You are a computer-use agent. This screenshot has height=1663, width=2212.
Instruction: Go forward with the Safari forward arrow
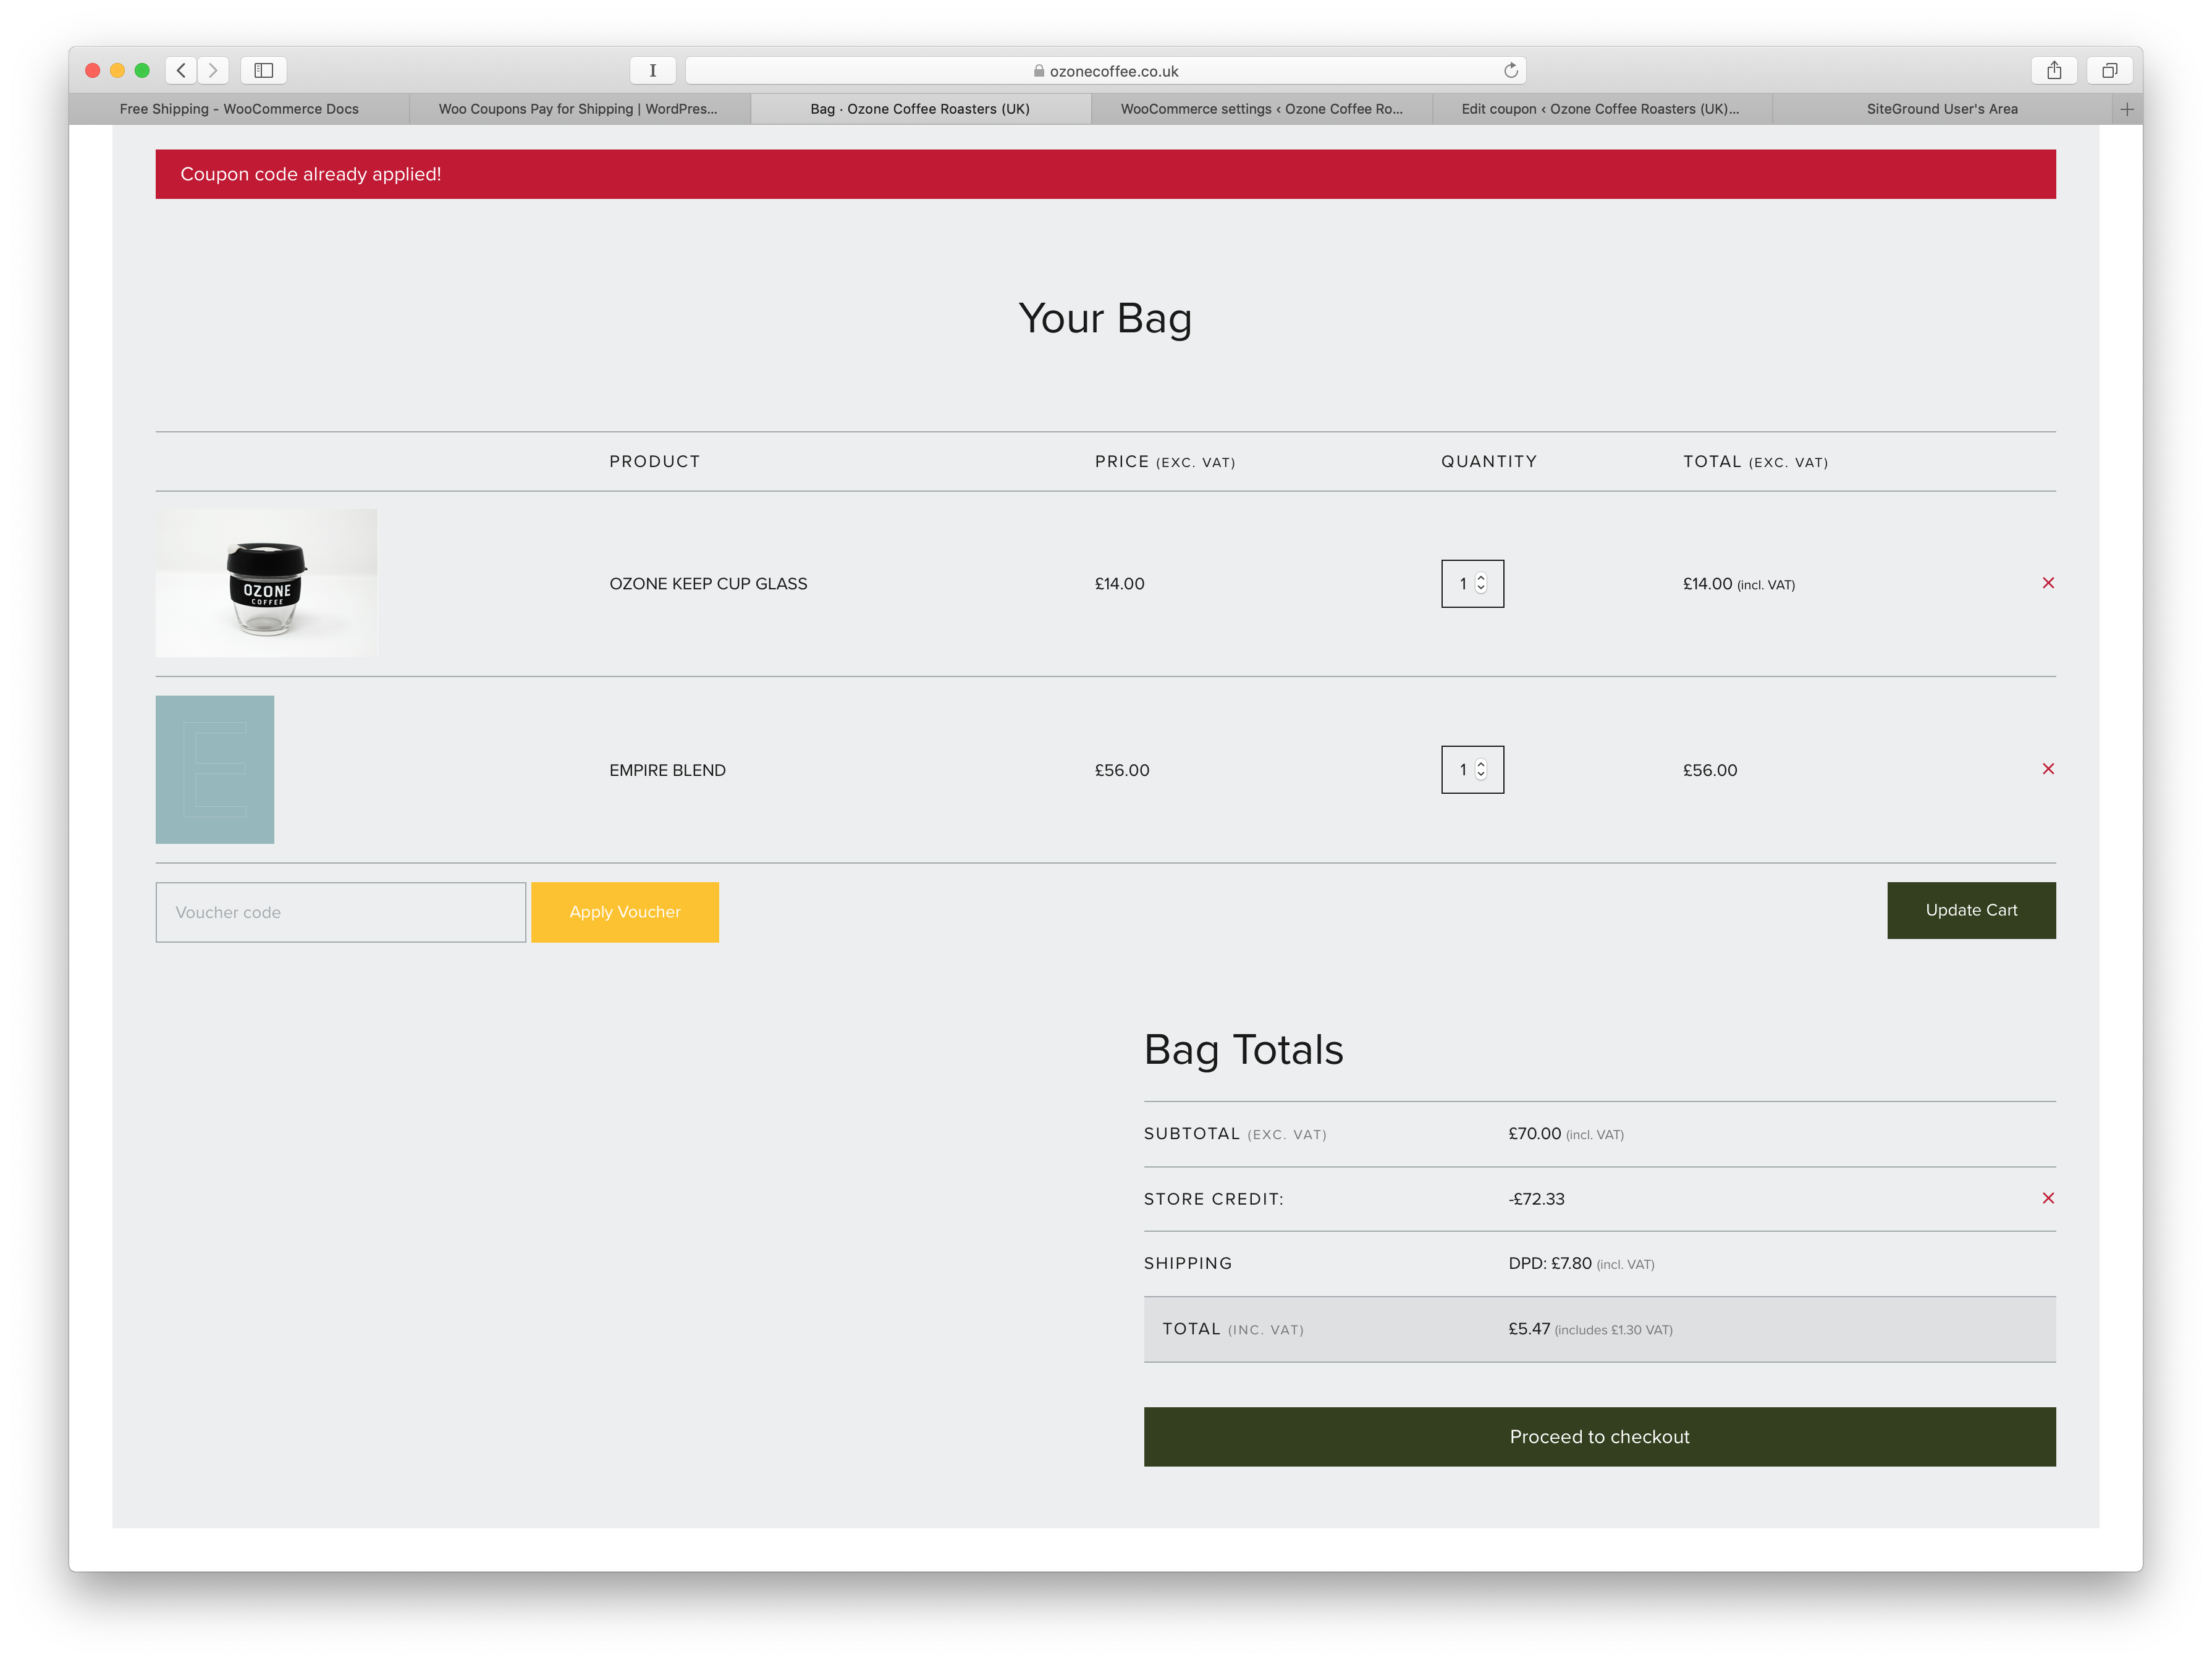(213, 70)
